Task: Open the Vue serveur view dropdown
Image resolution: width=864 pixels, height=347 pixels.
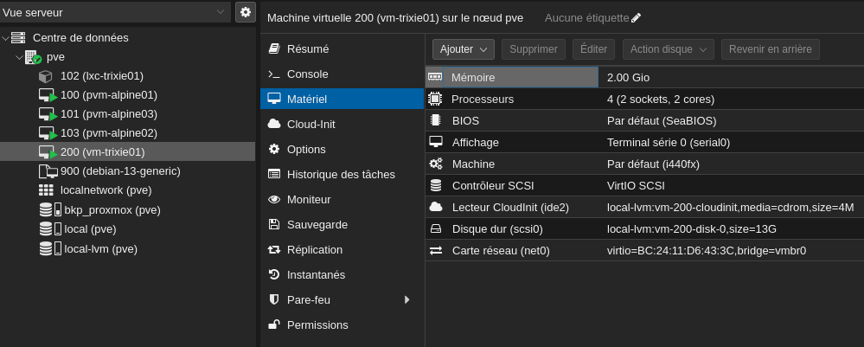Action: 116,12
